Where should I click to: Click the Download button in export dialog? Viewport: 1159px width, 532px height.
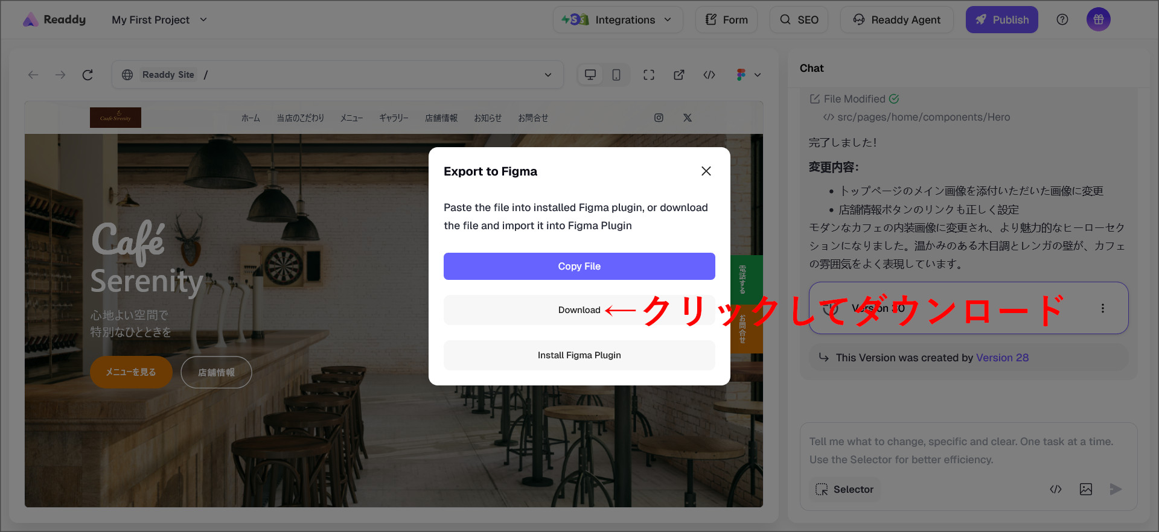[x=579, y=310]
